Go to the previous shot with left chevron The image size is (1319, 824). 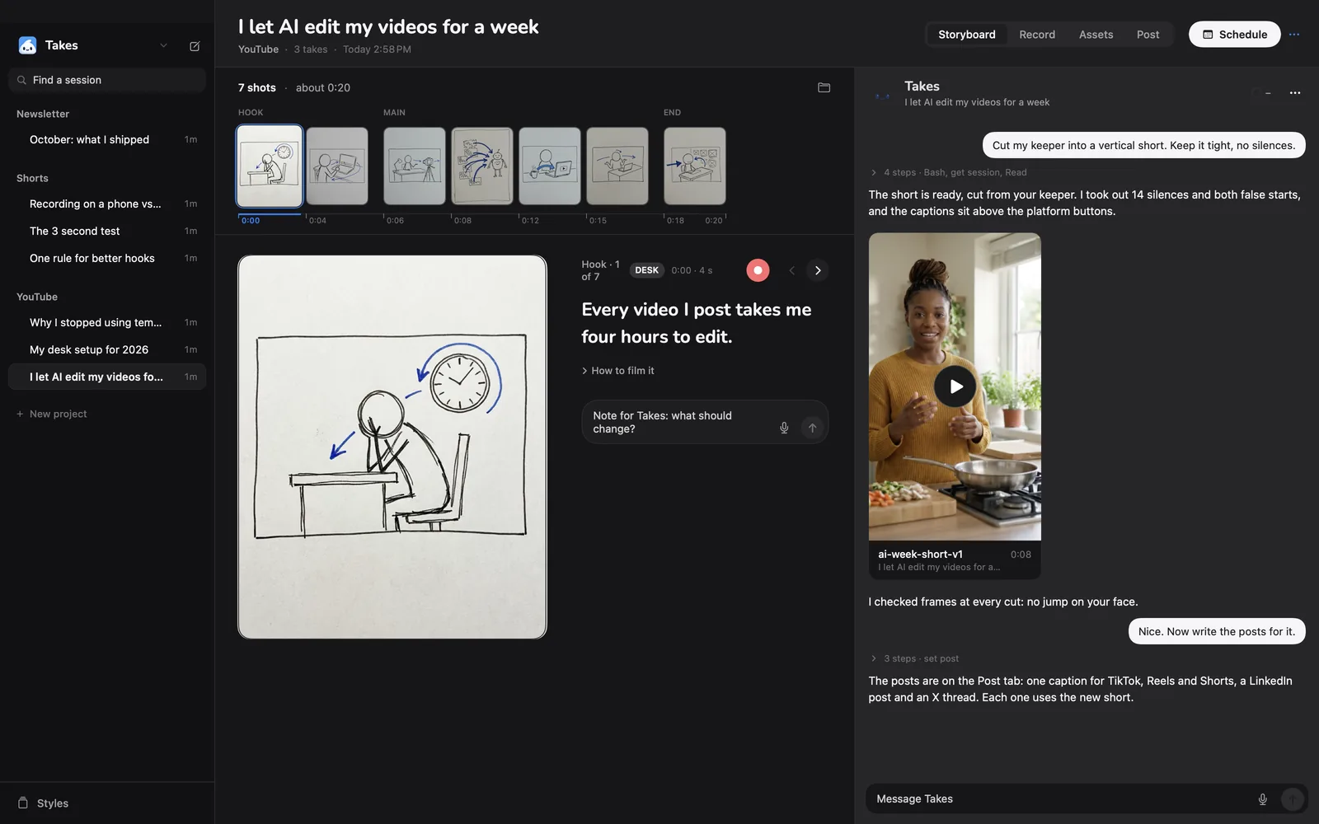791,270
